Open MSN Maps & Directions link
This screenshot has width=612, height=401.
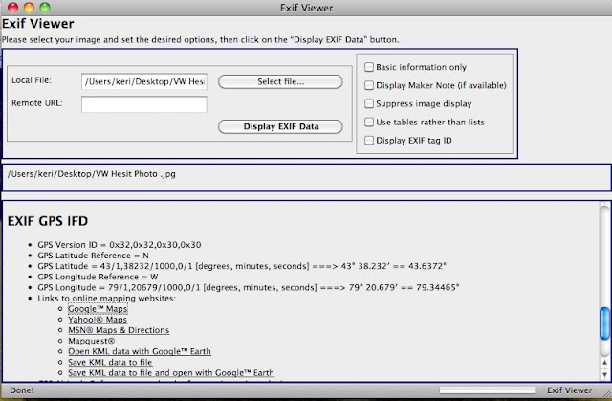(x=119, y=330)
